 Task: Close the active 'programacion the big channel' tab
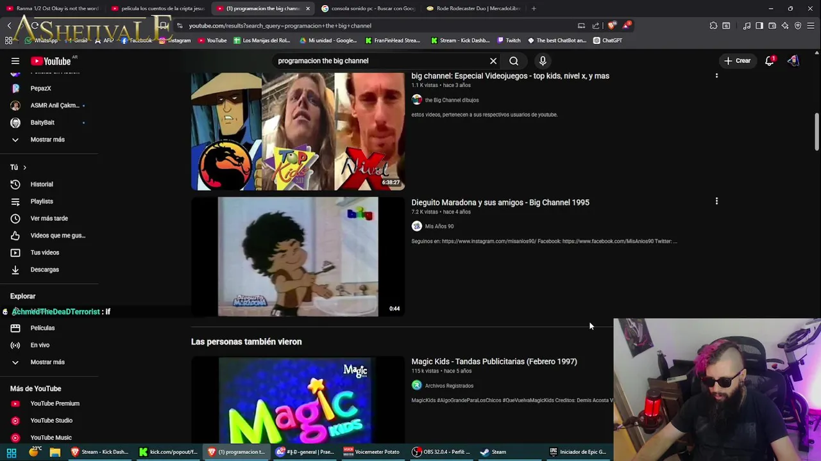[308, 8]
